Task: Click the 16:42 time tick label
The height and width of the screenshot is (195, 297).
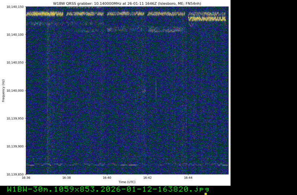Action: point(147,178)
